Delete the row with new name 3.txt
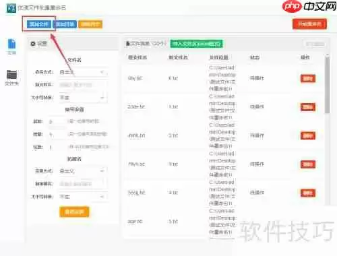The image size is (337, 256). [x=308, y=164]
